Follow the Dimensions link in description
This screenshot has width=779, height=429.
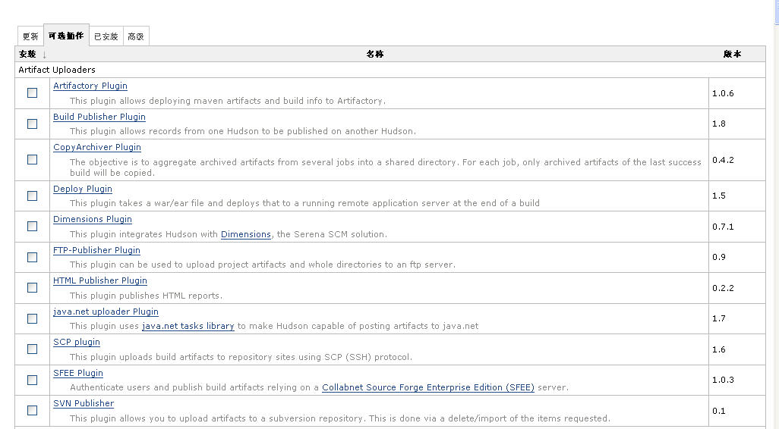click(246, 234)
